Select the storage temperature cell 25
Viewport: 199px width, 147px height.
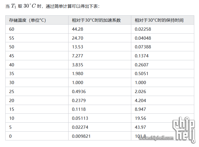coord(37,91)
